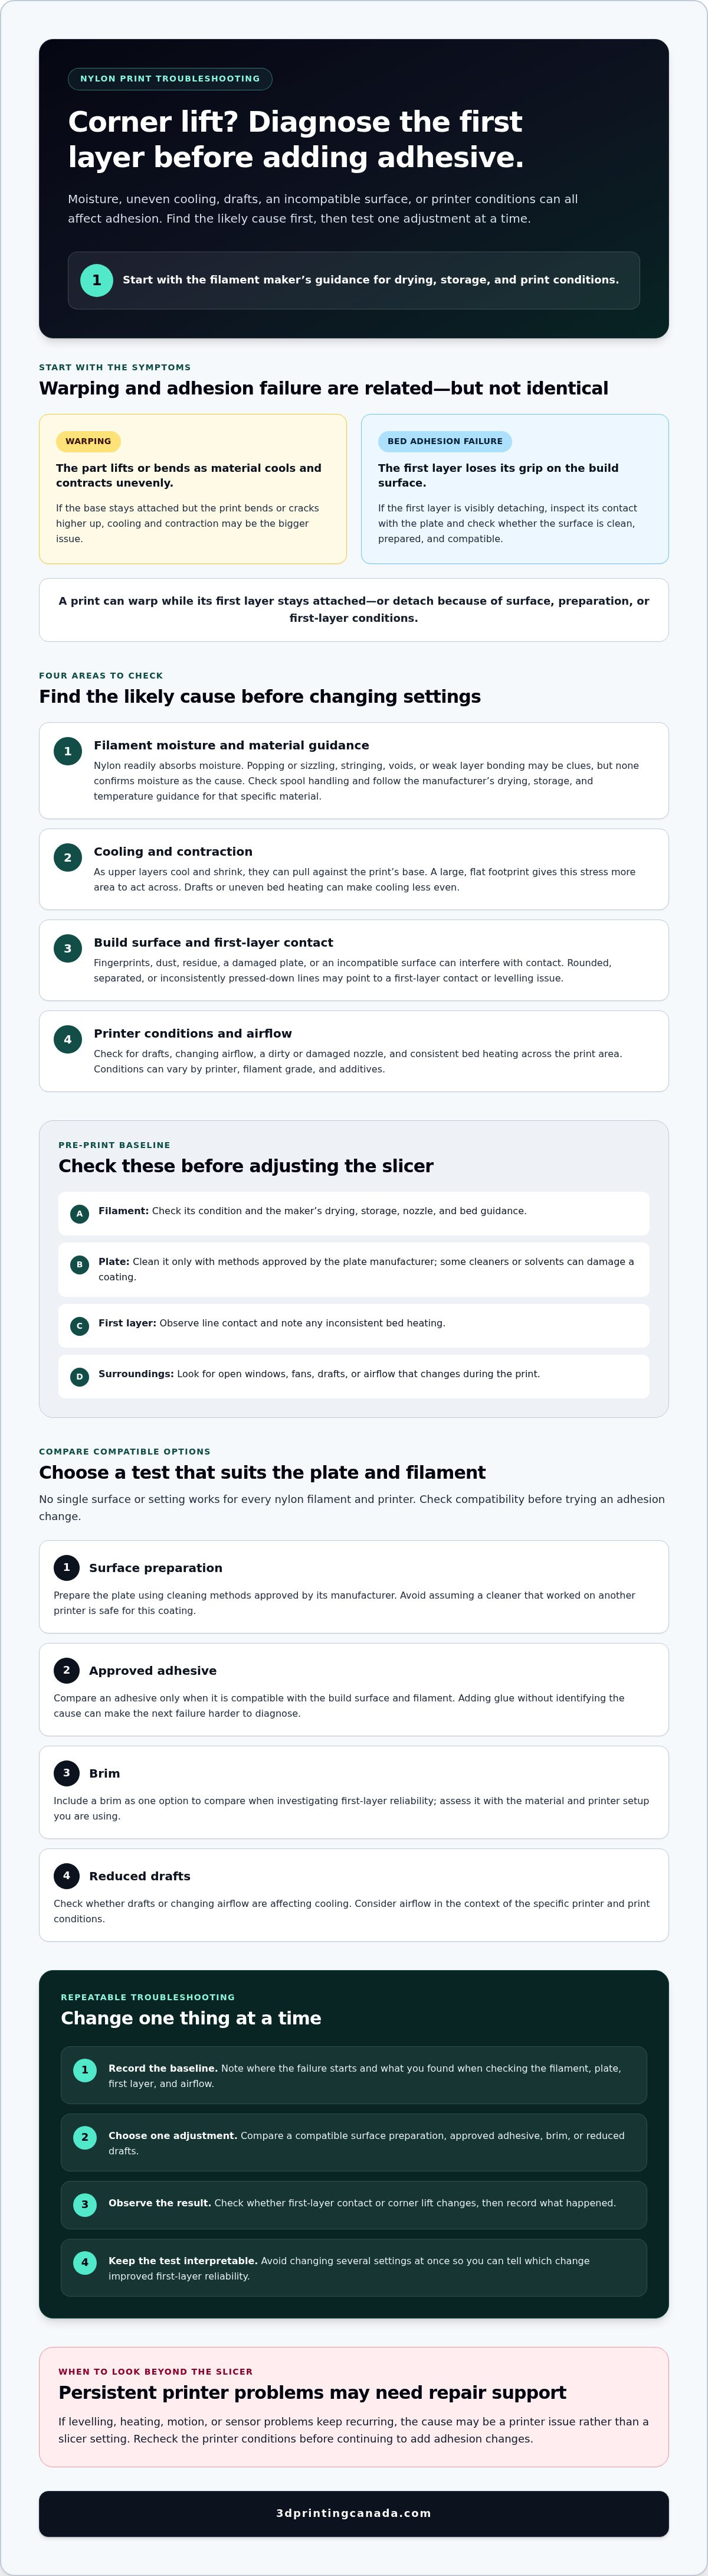This screenshot has width=708, height=2576.
Task: Open the Approved adhesive card
Action: coord(353,1690)
